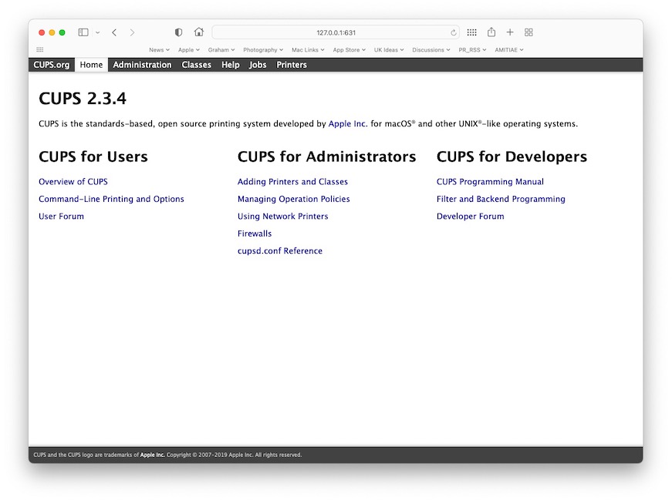
Task: Expand the AMITIAE bookmarks folder
Action: click(509, 50)
